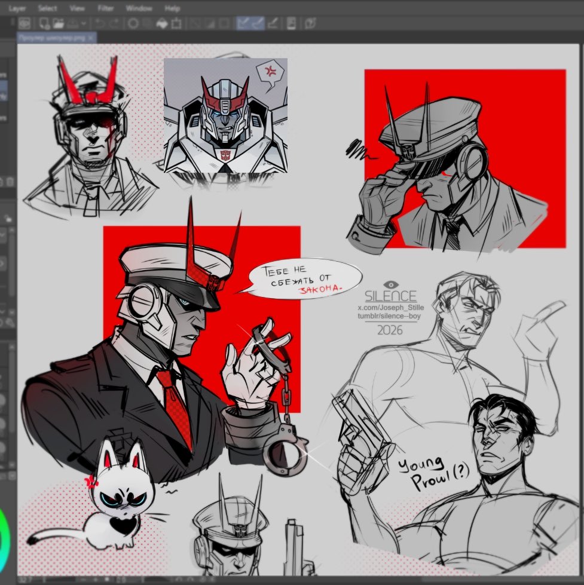This screenshot has height=585, width=584.
Task: Open the View menu
Action: tap(77, 8)
